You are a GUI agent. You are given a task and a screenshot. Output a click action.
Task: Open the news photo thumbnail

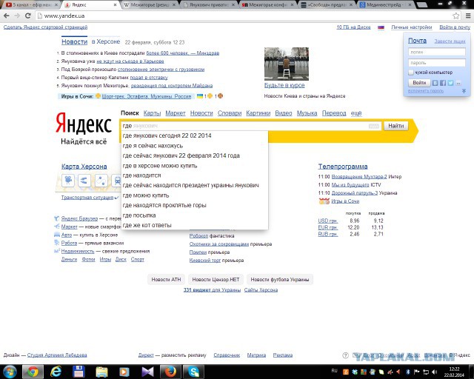(x=287, y=64)
